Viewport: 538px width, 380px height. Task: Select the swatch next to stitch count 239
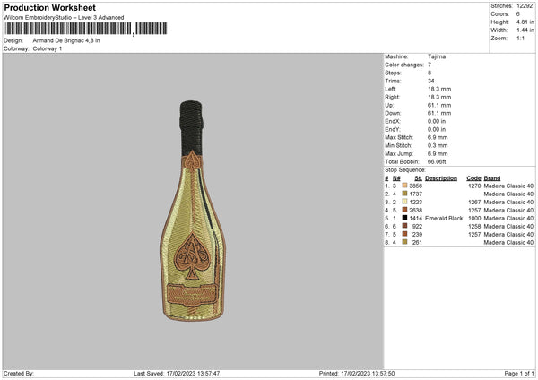tap(404, 234)
